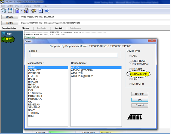
Task: Select the MCU/MPU radio button
Action: (x=131, y=84)
